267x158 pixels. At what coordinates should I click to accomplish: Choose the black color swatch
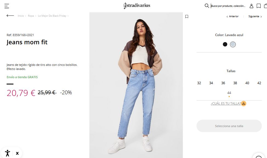[225, 44]
